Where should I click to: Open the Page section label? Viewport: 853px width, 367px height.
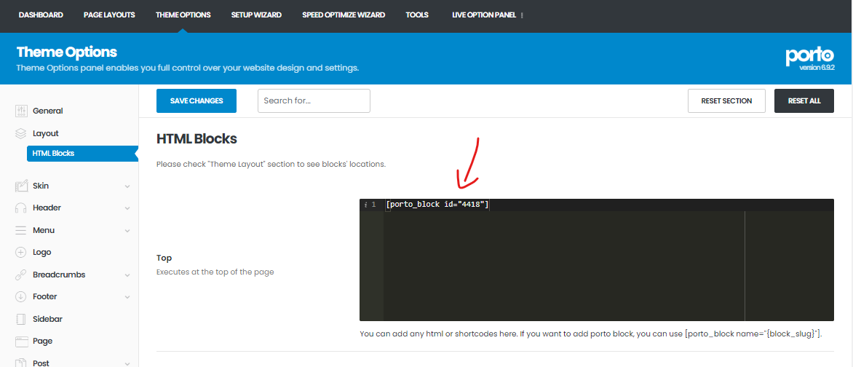pos(42,342)
